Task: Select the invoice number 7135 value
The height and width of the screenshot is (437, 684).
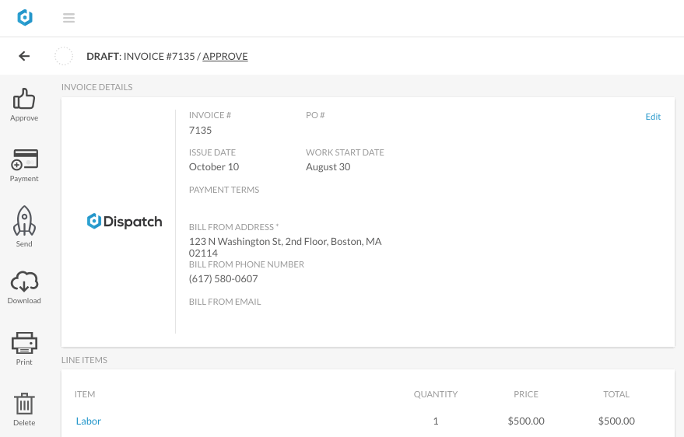Action: (x=200, y=131)
